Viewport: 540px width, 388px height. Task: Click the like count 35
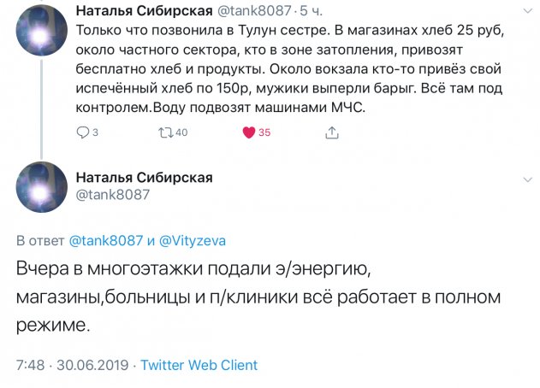tap(264, 132)
